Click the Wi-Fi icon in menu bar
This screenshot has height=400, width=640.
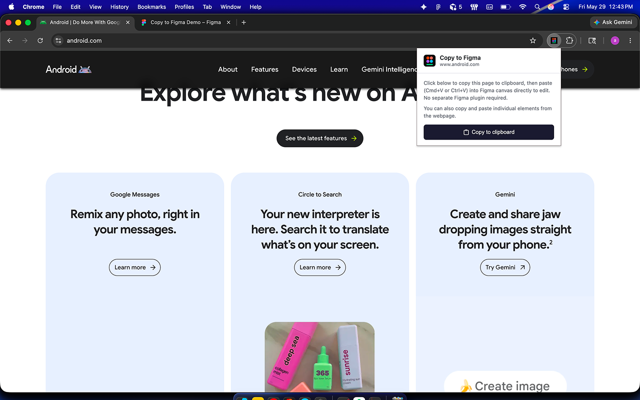(522, 7)
